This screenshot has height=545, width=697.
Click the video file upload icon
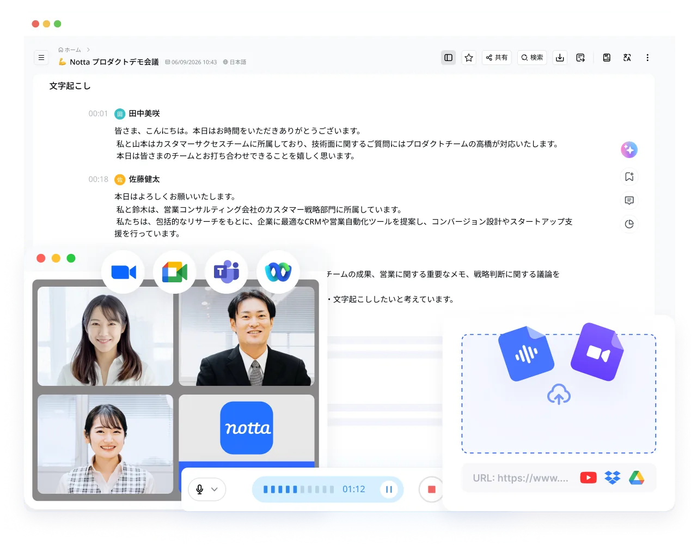[x=597, y=352]
